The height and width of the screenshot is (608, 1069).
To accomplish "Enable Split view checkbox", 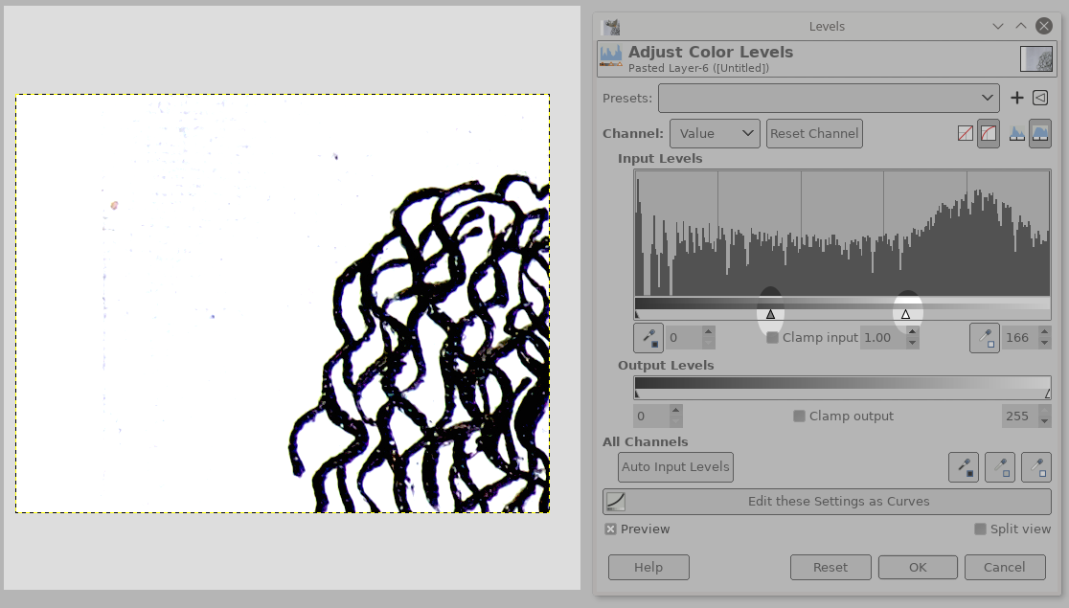I will point(980,529).
